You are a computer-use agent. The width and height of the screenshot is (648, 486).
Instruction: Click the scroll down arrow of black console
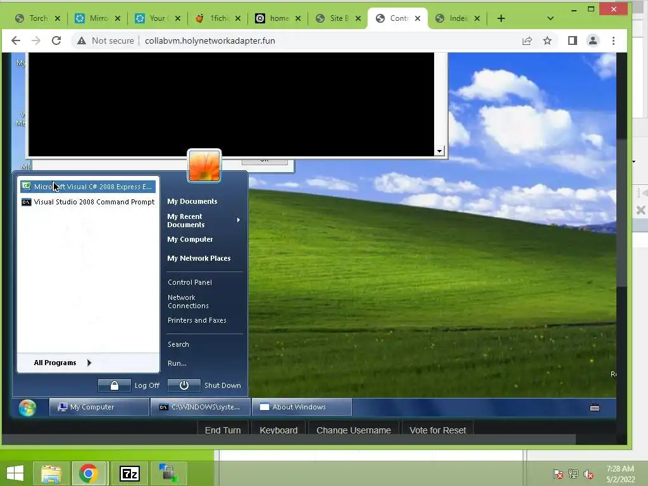point(439,151)
